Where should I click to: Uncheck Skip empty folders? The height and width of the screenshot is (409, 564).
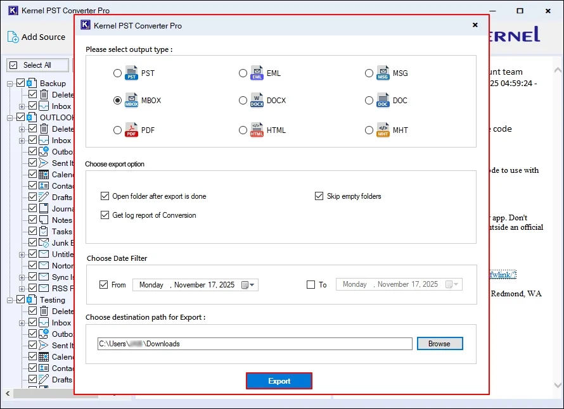319,196
